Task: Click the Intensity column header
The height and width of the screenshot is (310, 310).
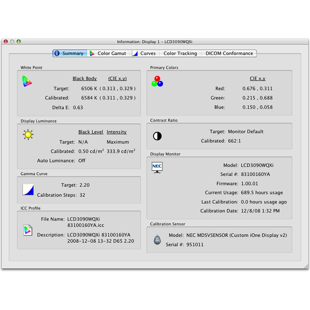Action: pyautogui.click(x=116, y=132)
